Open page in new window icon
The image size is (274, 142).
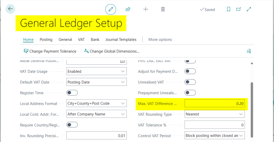pos(238,9)
